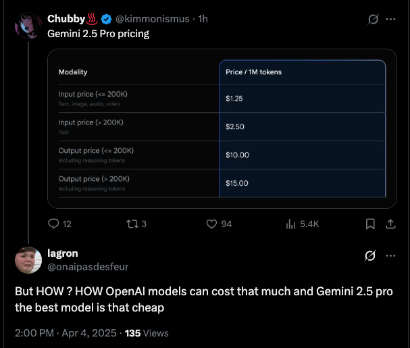
Task: Open the Chubby display name link
Action: click(x=66, y=19)
